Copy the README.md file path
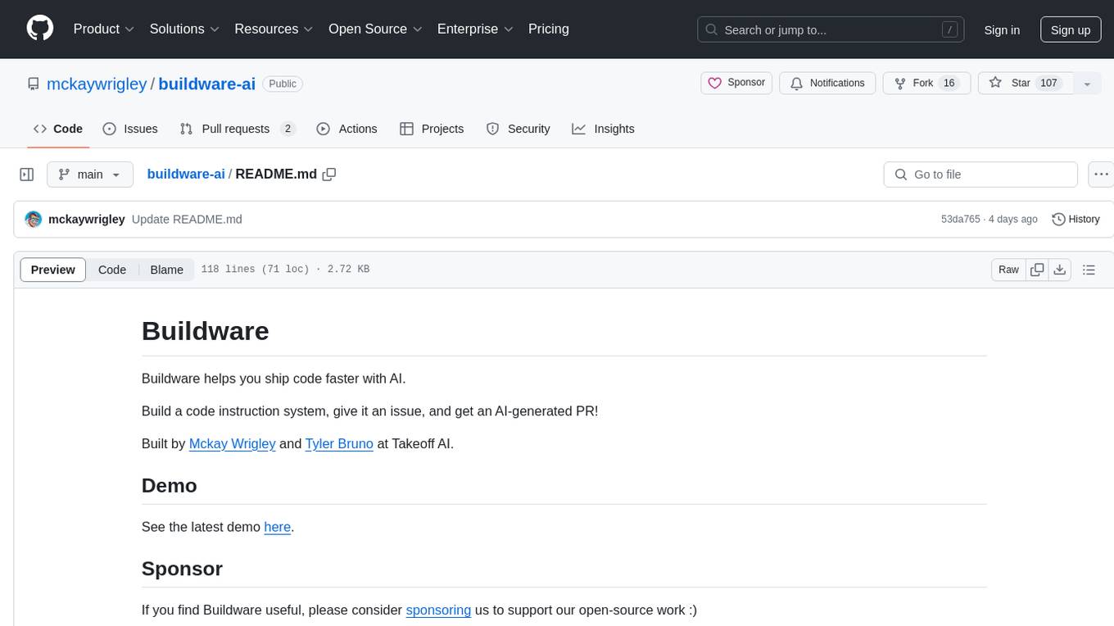Viewport: 1114px width, 626px height. coord(329,175)
